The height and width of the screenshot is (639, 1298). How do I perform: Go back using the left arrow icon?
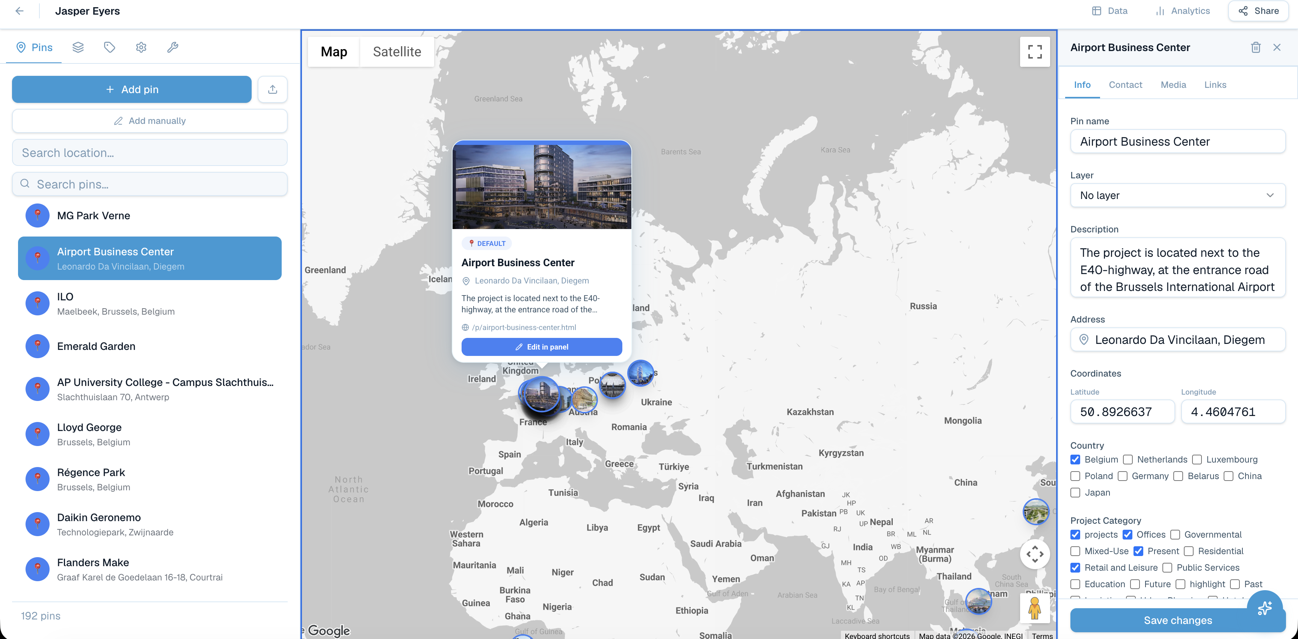pos(19,11)
